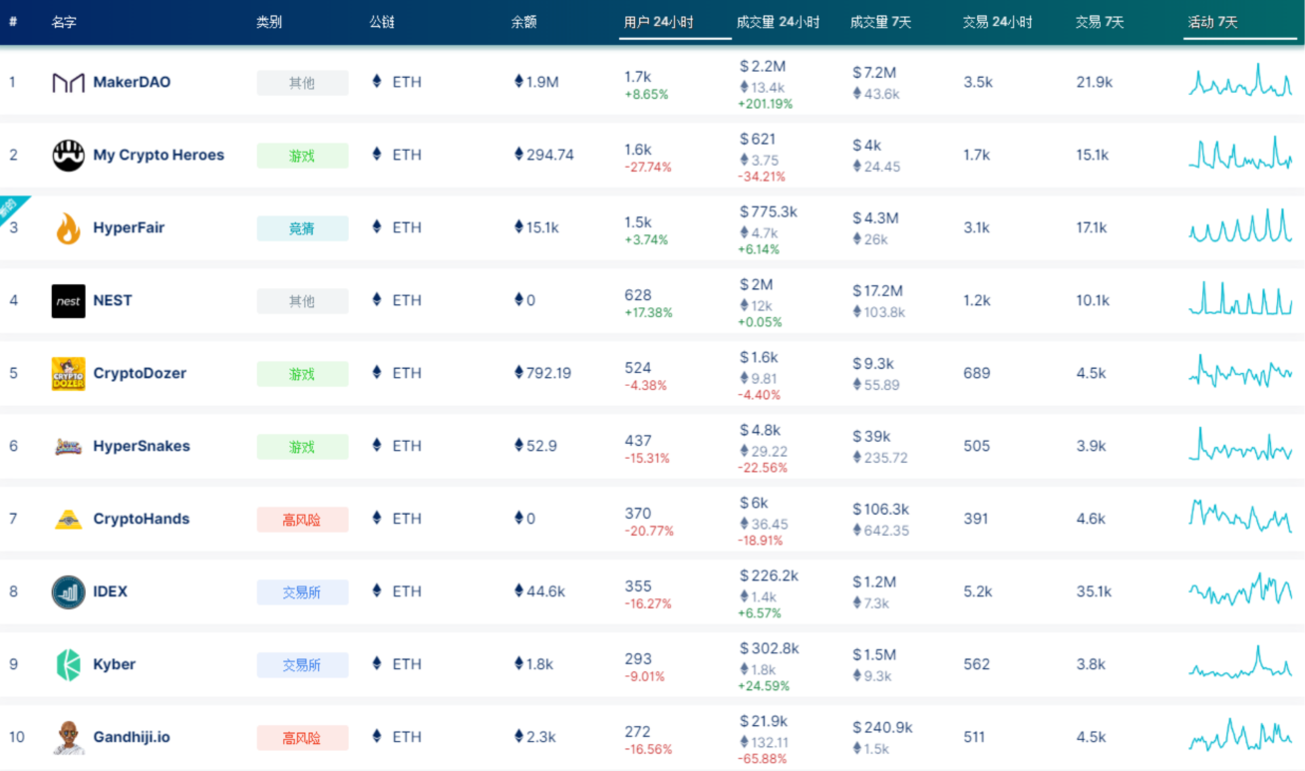The width and height of the screenshot is (1305, 771).
Task: Click the 游戏 category tag for My Crypto Heroes
Action: (x=302, y=156)
